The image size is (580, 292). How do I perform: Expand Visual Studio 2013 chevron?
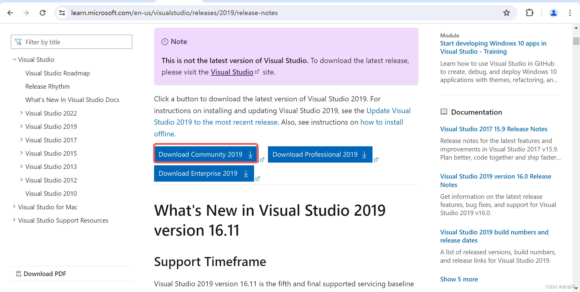click(x=21, y=166)
